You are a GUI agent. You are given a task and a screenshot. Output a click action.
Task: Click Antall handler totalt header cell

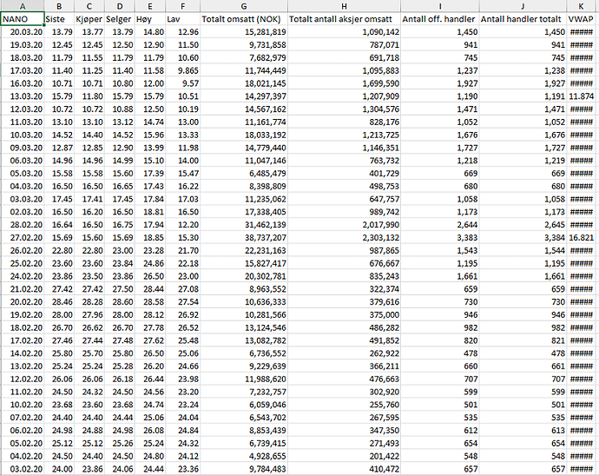click(x=523, y=19)
